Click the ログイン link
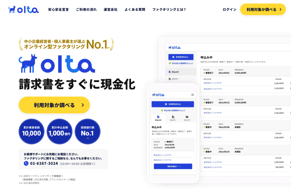291x189 pixels. pyautogui.click(x=230, y=9)
